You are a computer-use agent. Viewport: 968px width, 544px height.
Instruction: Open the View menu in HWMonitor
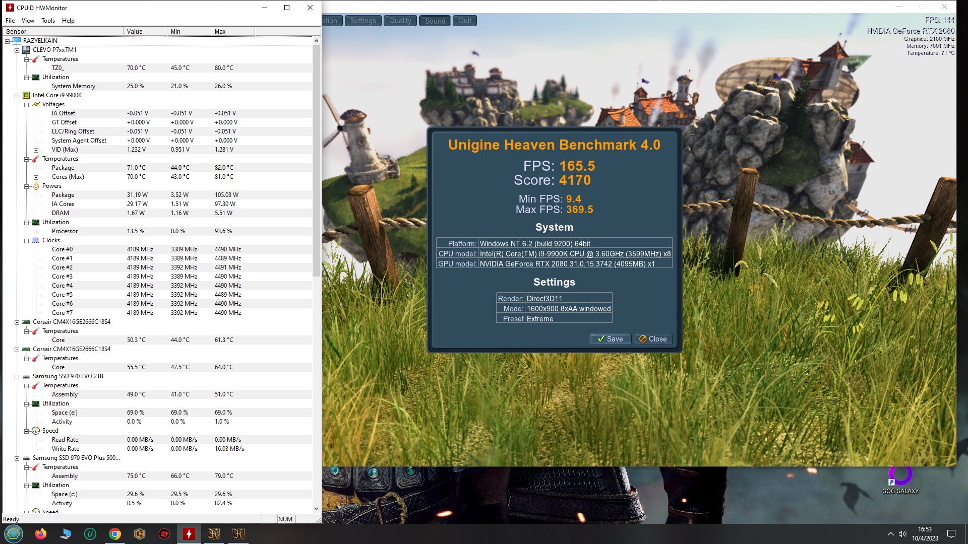(28, 21)
